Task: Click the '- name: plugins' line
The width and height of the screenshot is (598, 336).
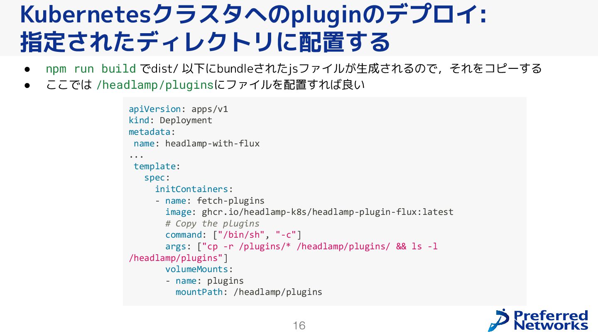Action: tap(205, 281)
